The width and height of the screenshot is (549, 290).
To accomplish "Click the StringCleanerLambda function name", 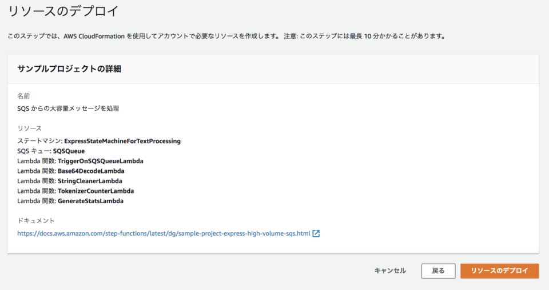I will (x=90, y=181).
